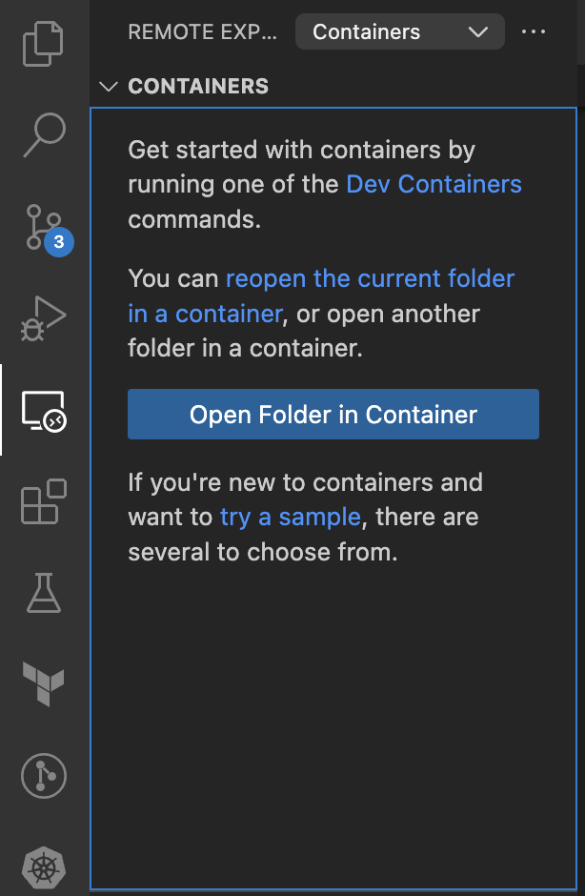This screenshot has height=896, width=585.
Task: Follow the Dev Containers link
Action: pyautogui.click(x=434, y=184)
